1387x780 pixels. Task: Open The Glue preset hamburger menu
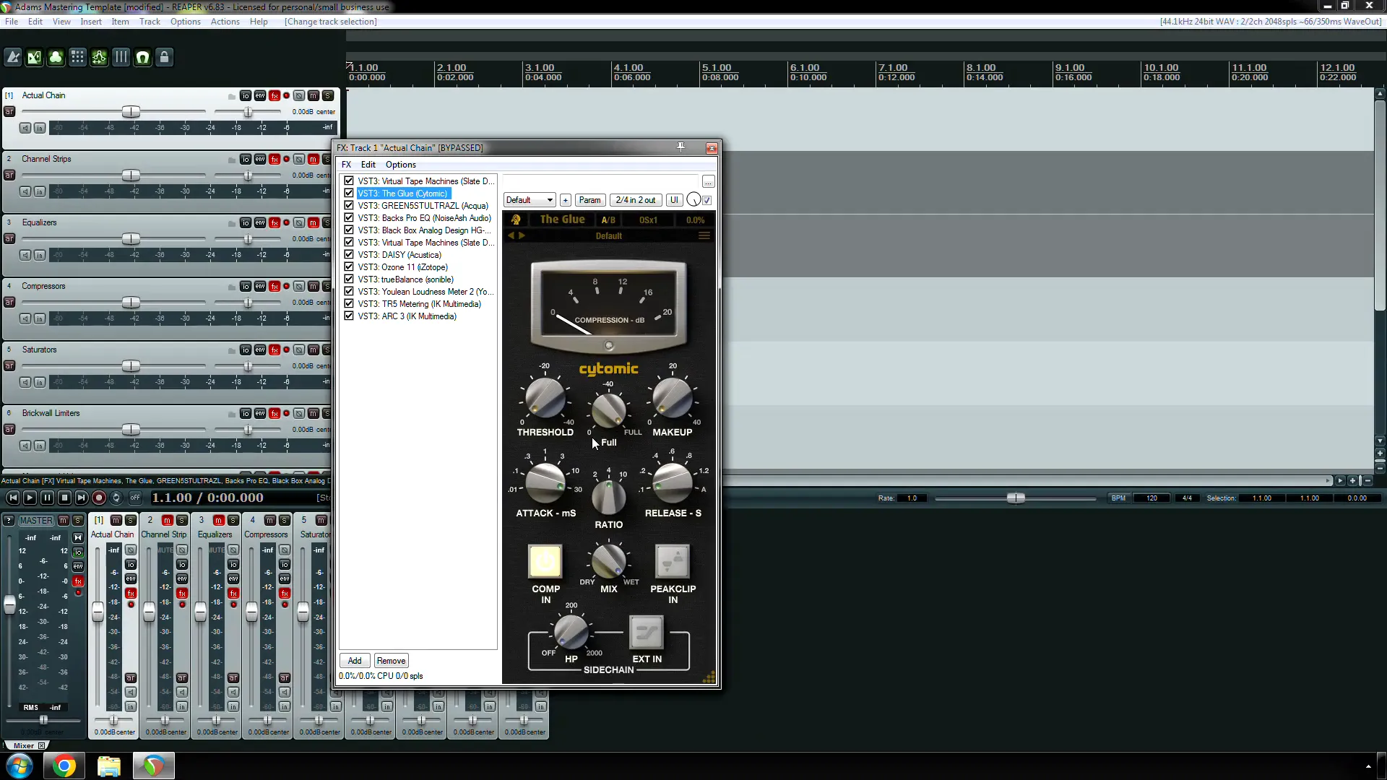(704, 235)
